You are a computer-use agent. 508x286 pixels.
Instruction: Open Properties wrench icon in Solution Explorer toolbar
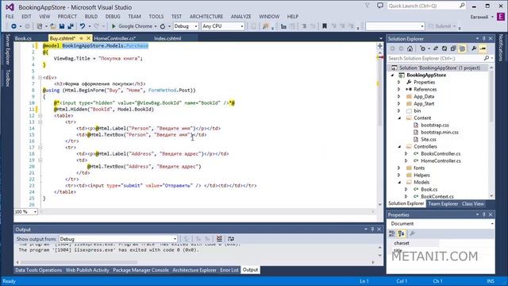click(x=474, y=48)
